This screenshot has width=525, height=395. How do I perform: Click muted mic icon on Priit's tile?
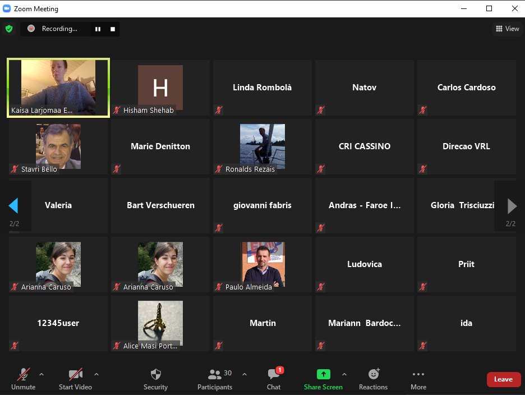tap(423, 287)
